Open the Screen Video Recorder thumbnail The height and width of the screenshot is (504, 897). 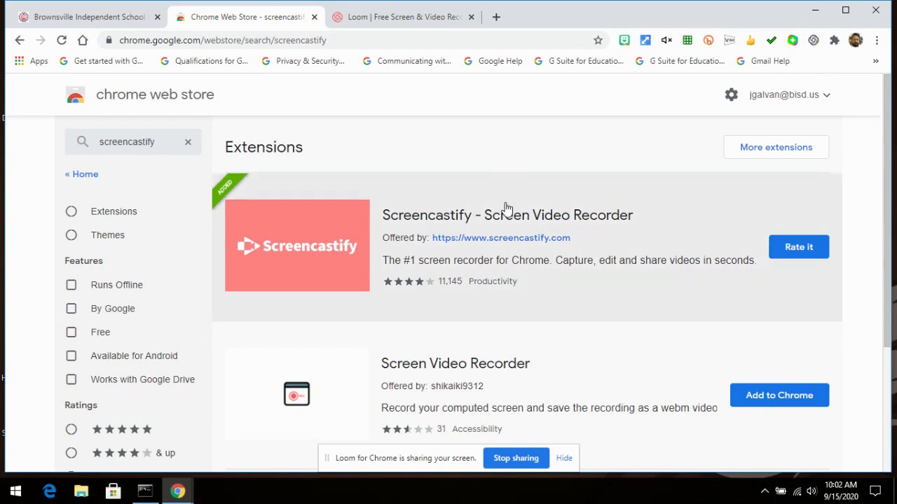click(x=296, y=394)
